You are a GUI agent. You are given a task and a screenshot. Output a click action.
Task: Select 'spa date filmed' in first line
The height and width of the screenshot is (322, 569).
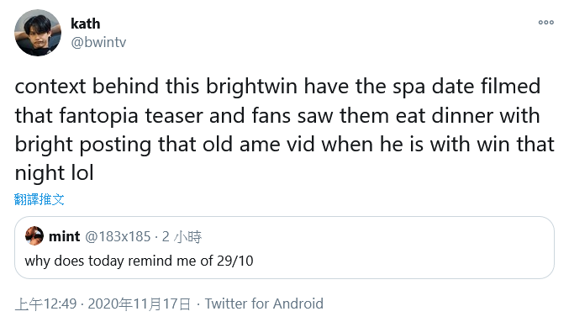(x=466, y=87)
